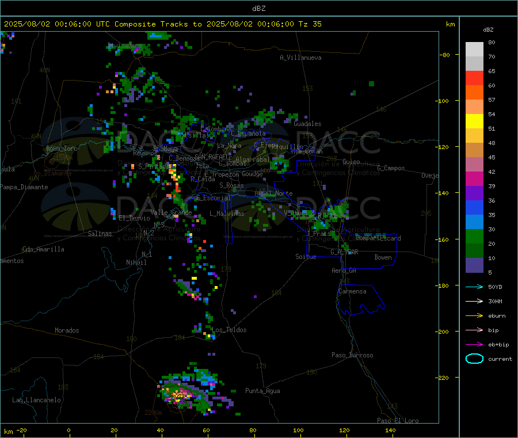Click the 'Nivel_Norte' map label
Image resolution: width=518 pixels, height=438 pixels.
click(273, 193)
